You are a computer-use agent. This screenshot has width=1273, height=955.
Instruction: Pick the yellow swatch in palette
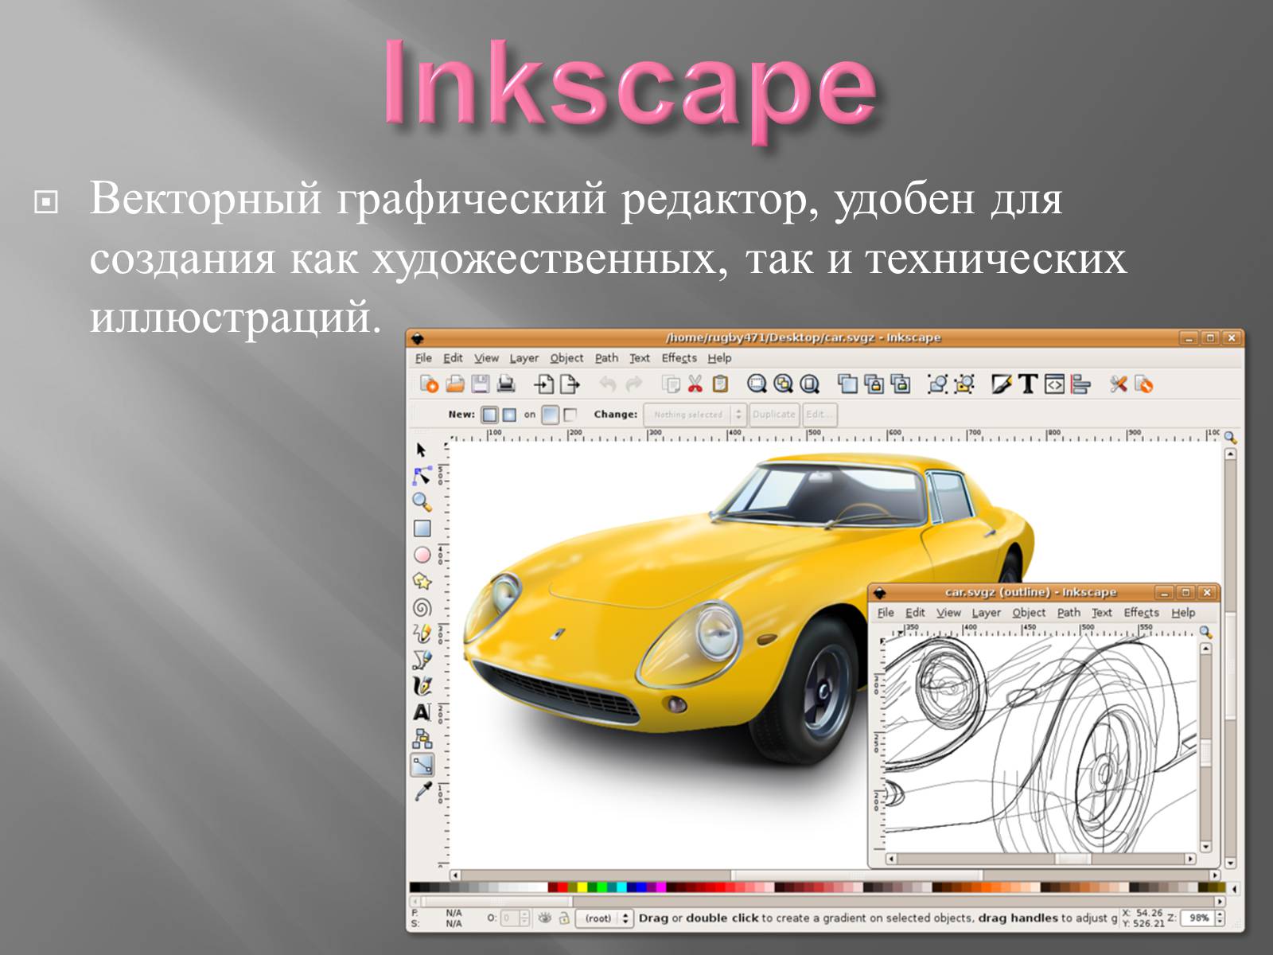[582, 887]
